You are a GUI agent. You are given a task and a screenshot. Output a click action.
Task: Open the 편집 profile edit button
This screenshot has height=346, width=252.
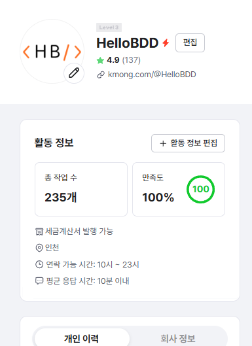click(190, 43)
